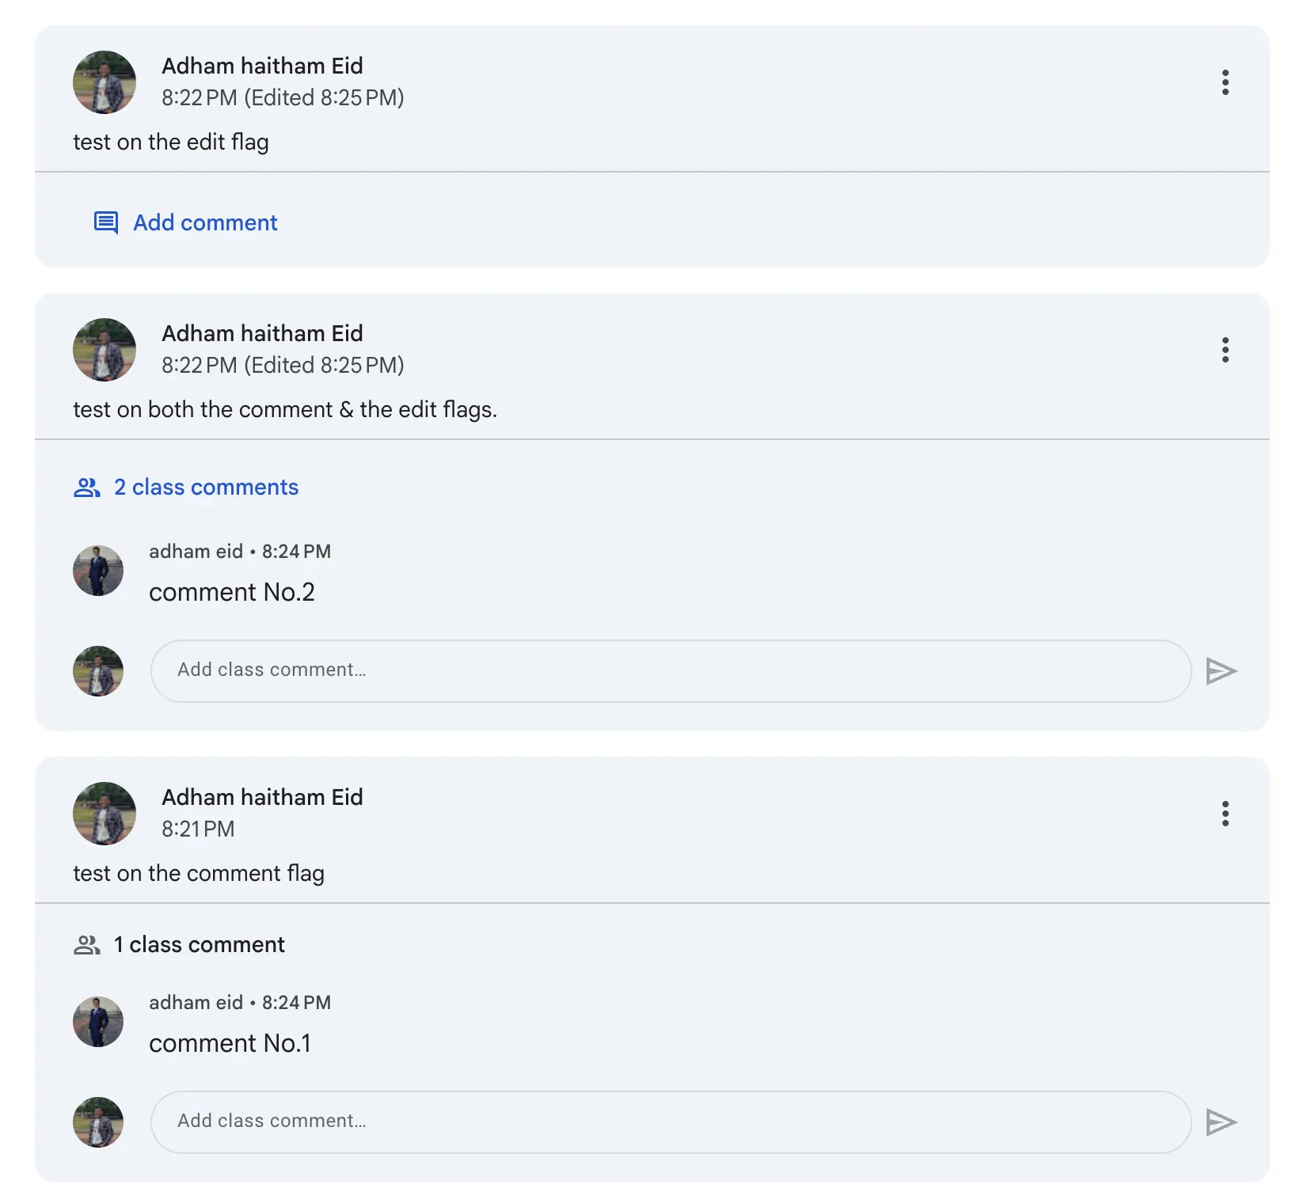Click adham eid's avatar next to comment No.1
The height and width of the screenshot is (1203, 1300).
(x=98, y=1021)
